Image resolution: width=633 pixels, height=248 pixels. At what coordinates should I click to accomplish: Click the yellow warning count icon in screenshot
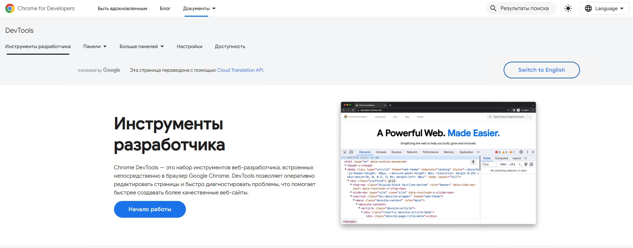click(503, 152)
